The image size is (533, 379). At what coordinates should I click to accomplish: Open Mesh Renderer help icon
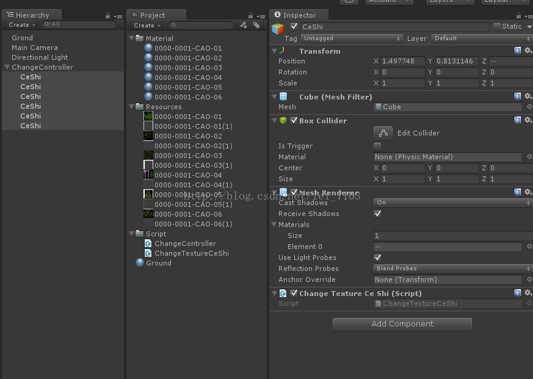pyautogui.click(x=517, y=192)
